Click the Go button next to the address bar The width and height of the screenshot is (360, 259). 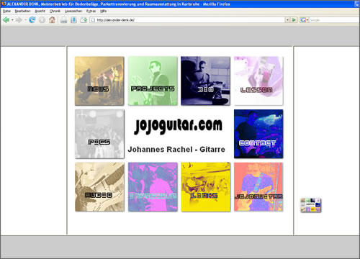pos(294,20)
